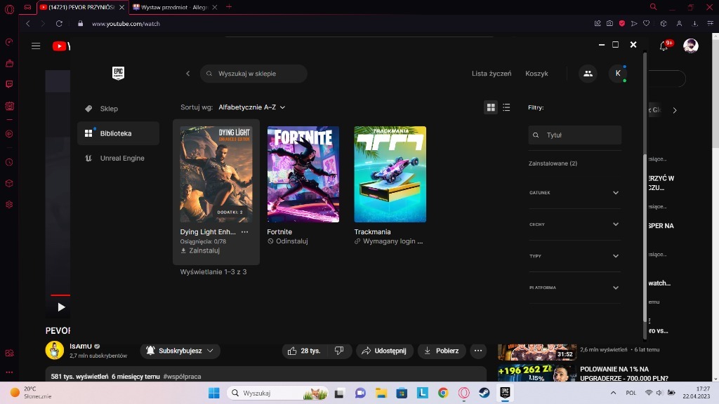Click the Wyszukaj taskbar search box

point(278,393)
